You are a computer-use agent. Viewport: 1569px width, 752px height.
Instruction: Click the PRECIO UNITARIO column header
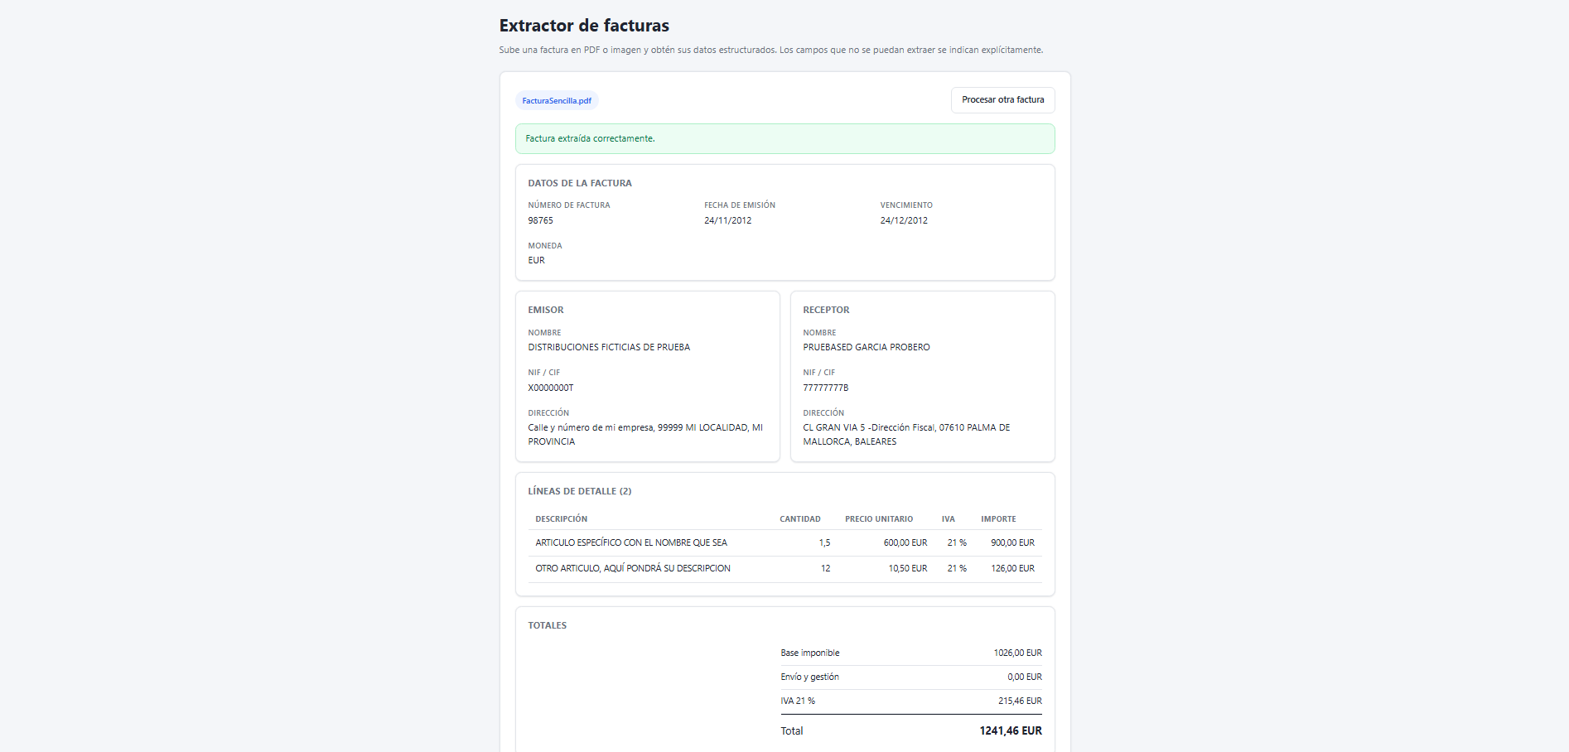point(879,519)
